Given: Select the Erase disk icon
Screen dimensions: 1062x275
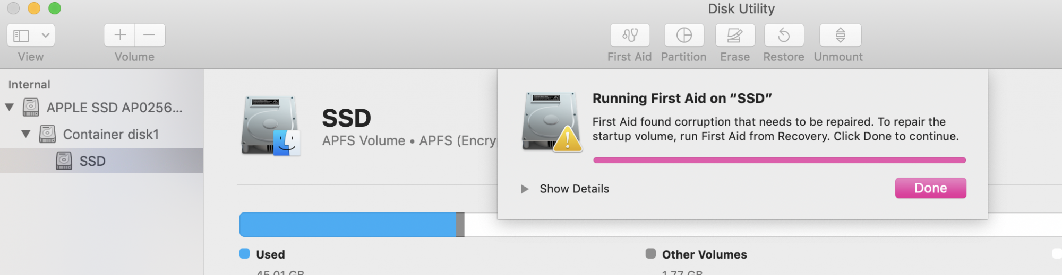Looking at the screenshot, I should tap(735, 35).
